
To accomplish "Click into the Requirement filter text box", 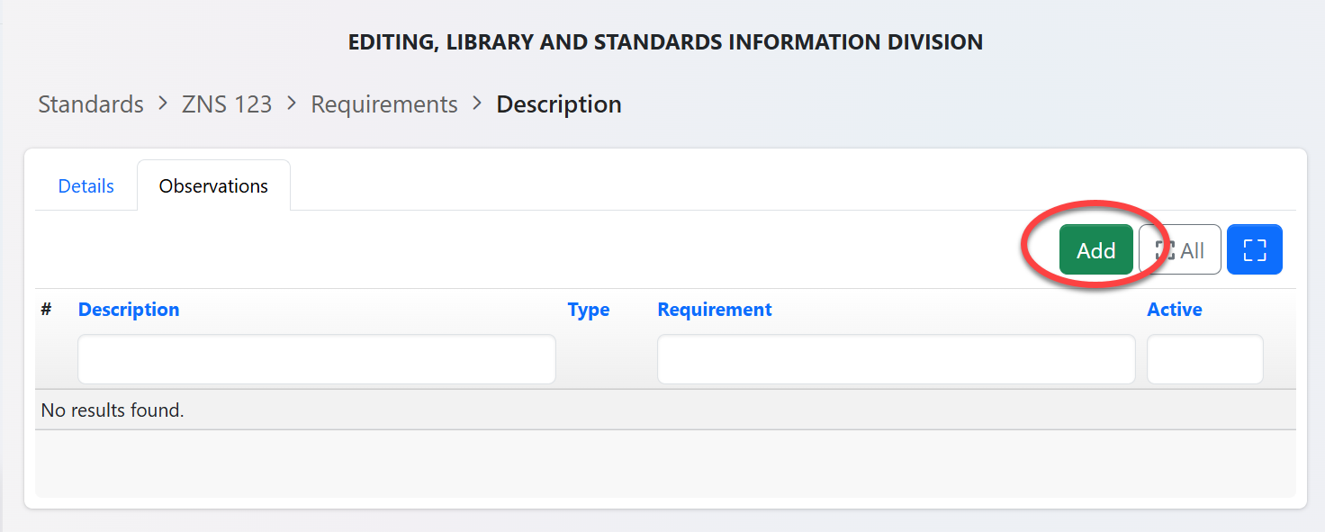I will pos(896,359).
